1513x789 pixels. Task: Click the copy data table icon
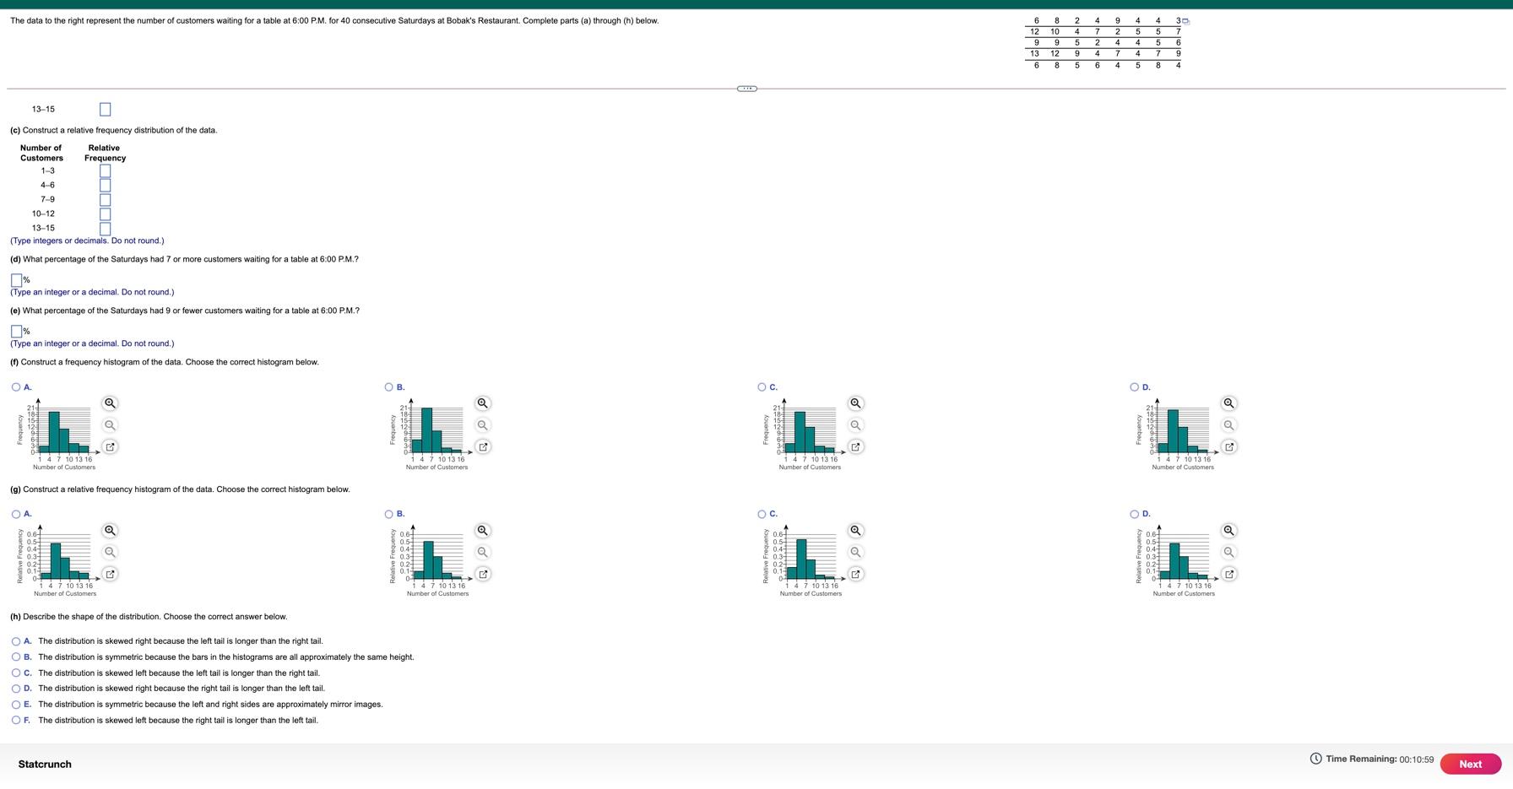(1186, 21)
